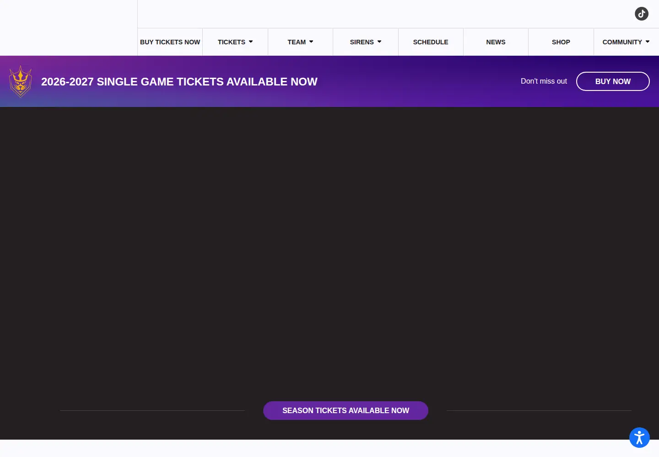Expand the Community dropdown menu

[x=626, y=42]
